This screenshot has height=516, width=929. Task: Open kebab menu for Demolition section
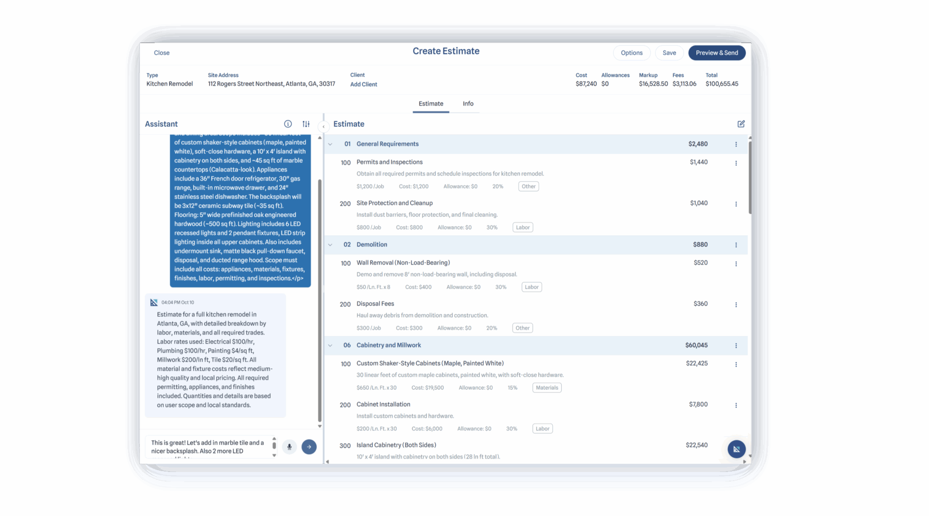coord(736,245)
